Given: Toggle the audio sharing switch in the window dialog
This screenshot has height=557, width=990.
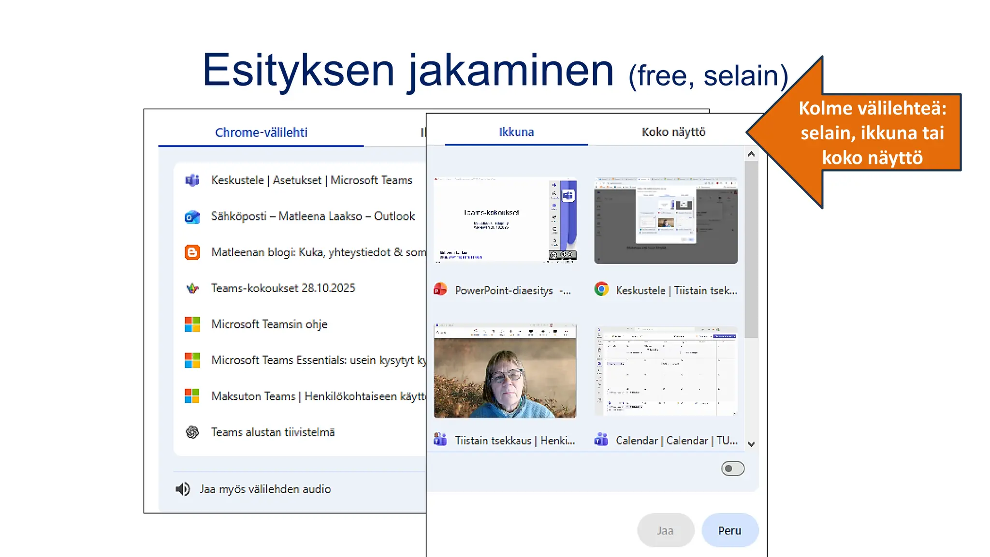Looking at the screenshot, I should point(733,469).
